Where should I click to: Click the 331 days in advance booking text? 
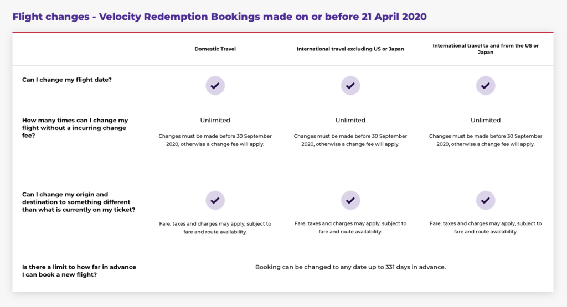[x=350, y=267]
